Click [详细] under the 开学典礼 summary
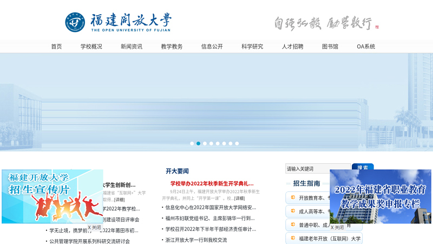The width and height of the screenshot is (433, 244). pos(239,198)
